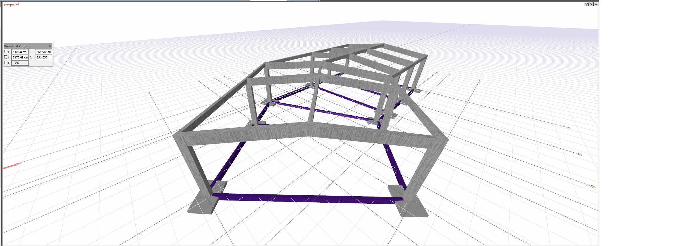Click the A angle field showing 231.035
Screen dimensions: 678x246
pyautogui.click(x=44, y=57)
